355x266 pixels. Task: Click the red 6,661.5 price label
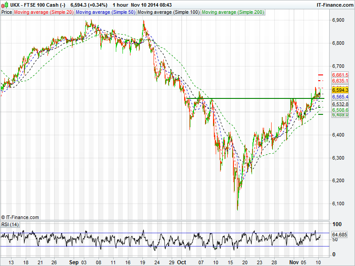pos(340,75)
